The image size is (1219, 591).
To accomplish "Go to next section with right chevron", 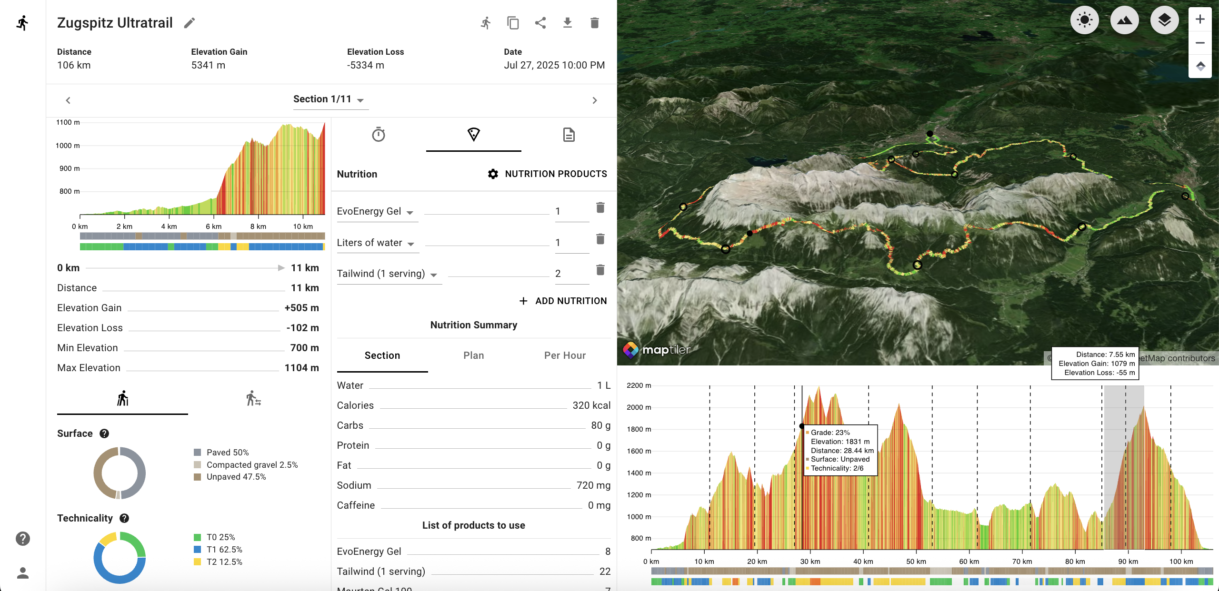I will pos(594,100).
